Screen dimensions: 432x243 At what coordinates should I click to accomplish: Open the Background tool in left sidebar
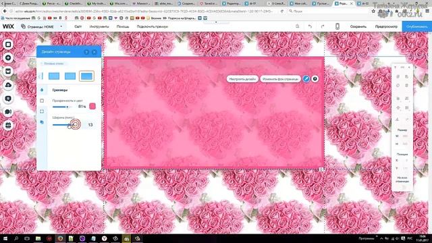(x=8, y=45)
